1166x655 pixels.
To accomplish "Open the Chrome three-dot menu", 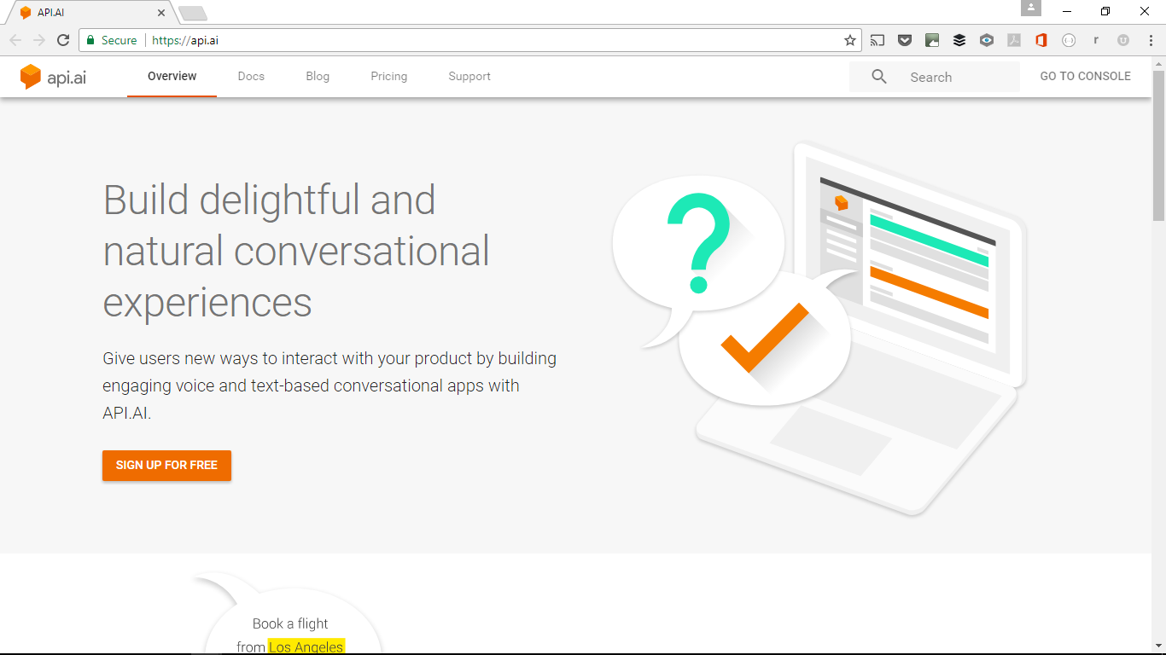I will pos(1150,40).
